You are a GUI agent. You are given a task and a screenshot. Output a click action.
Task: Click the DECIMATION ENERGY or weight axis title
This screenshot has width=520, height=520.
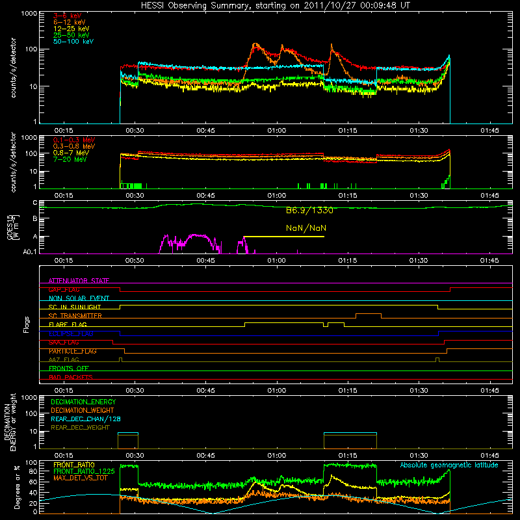(10, 422)
